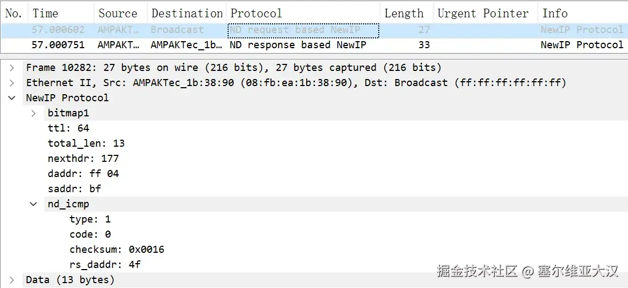This screenshot has height=288, width=628.
Task: Expand the bitmap1 field arrow
Action: coord(34,113)
